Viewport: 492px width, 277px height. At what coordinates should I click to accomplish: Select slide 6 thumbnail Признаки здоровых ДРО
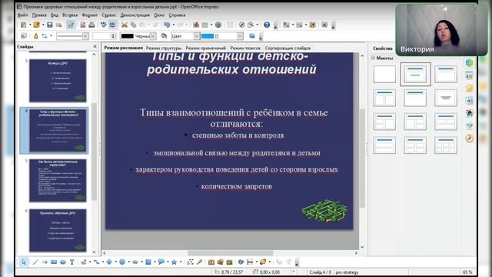point(58,230)
